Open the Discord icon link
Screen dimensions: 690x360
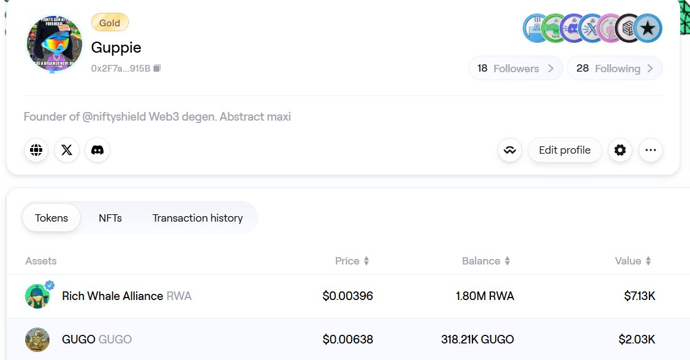[97, 150]
